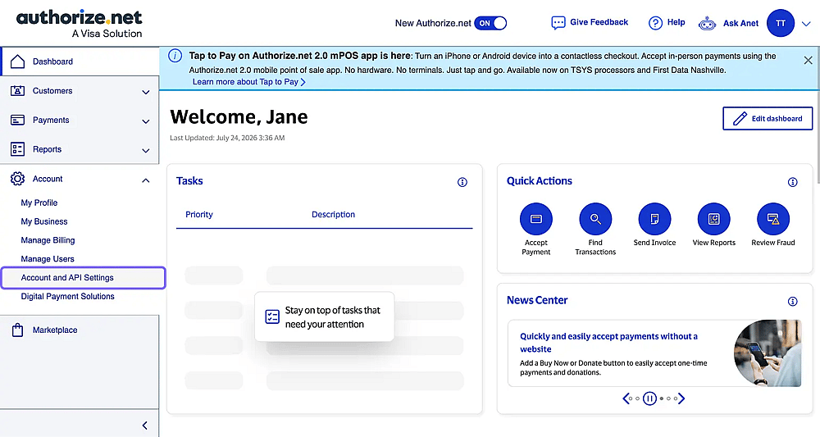820x437 pixels.
Task: Click the Ask Anet label
Action: [x=740, y=23]
